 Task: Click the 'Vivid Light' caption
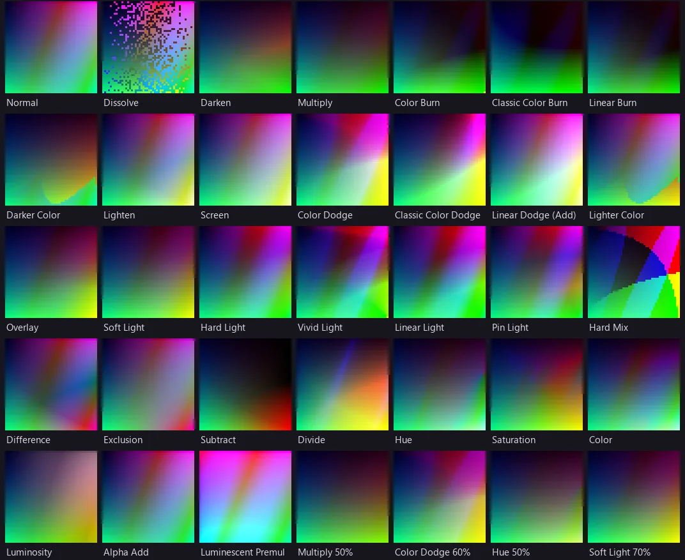click(320, 328)
